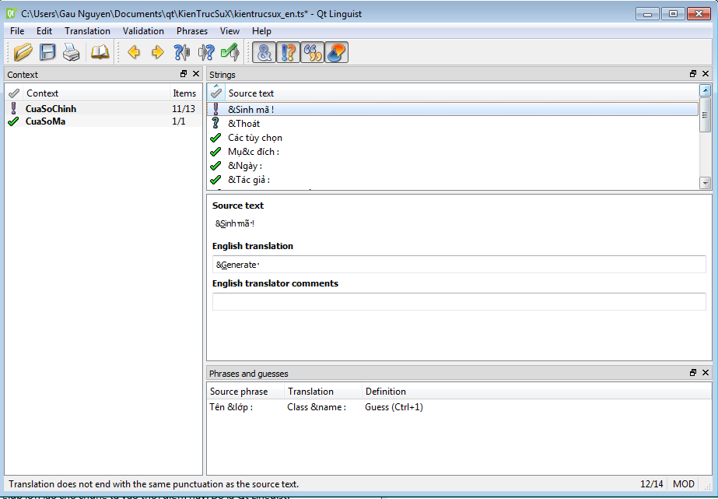Select the '&Tác giả :' source string

(x=249, y=180)
